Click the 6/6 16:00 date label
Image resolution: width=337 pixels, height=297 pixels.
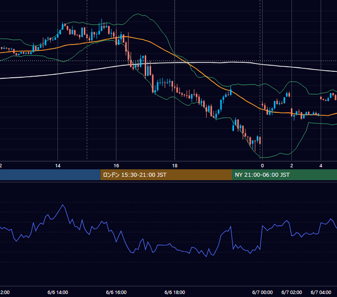click(x=116, y=293)
